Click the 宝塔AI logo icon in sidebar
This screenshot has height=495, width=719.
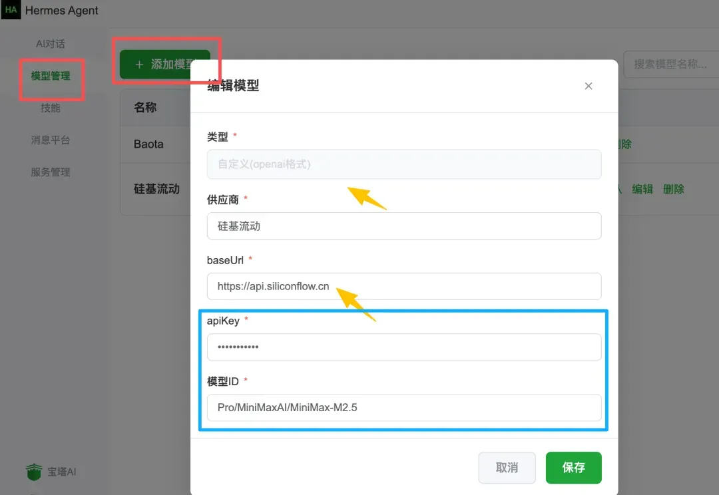[x=34, y=472]
